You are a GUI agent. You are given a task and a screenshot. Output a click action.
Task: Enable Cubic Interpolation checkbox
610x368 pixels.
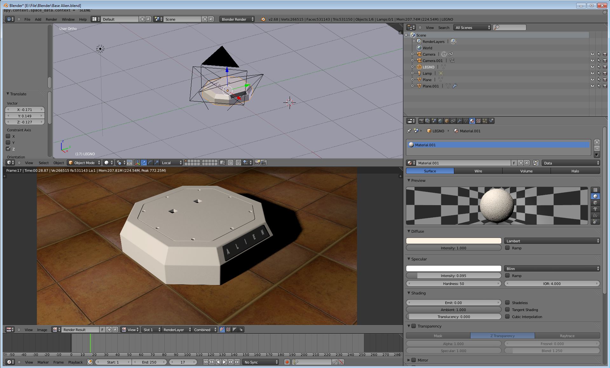pyautogui.click(x=507, y=316)
